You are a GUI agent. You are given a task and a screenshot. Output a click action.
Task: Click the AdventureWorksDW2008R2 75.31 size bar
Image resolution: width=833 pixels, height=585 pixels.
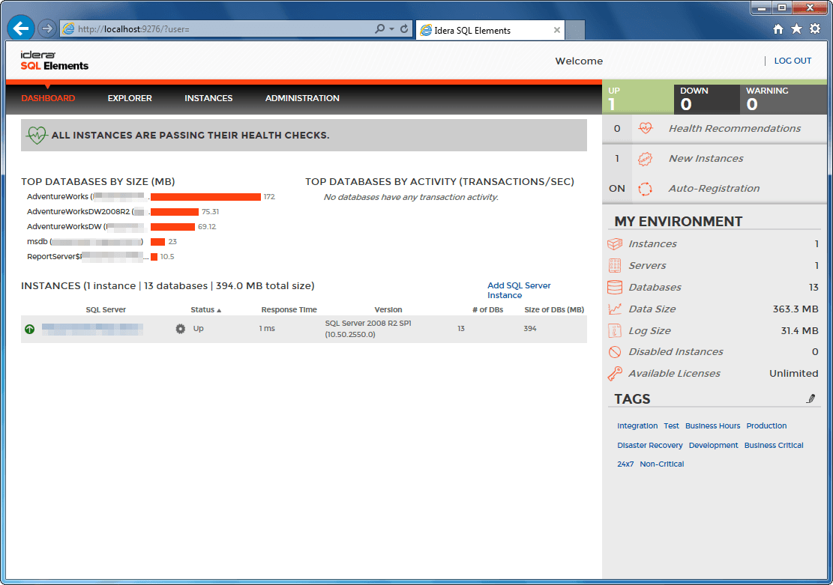click(175, 212)
